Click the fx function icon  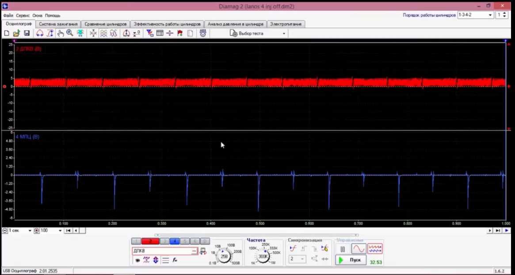175,260
